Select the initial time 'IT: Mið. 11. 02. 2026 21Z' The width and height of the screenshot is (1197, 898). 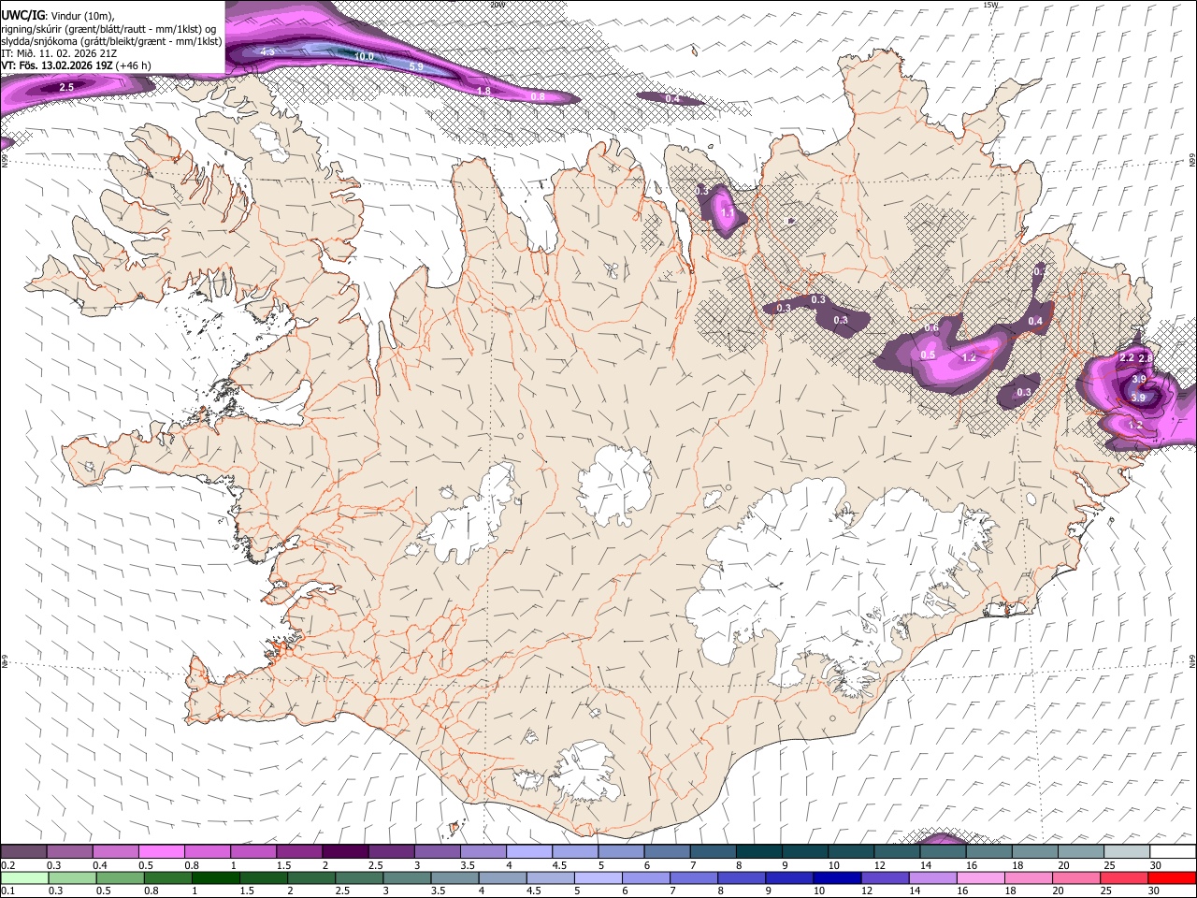point(59,53)
